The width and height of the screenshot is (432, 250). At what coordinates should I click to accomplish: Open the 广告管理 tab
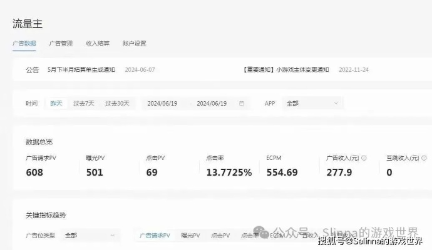click(x=61, y=43)
